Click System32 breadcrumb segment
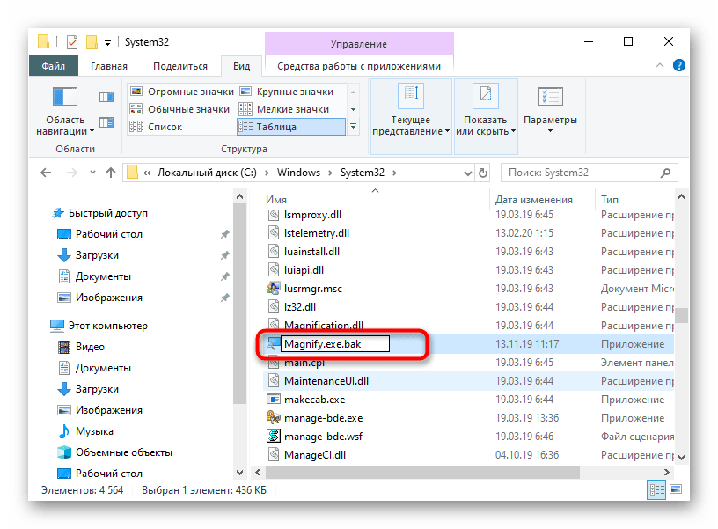The width and height of the screenshot is (718, 529). 362,173
